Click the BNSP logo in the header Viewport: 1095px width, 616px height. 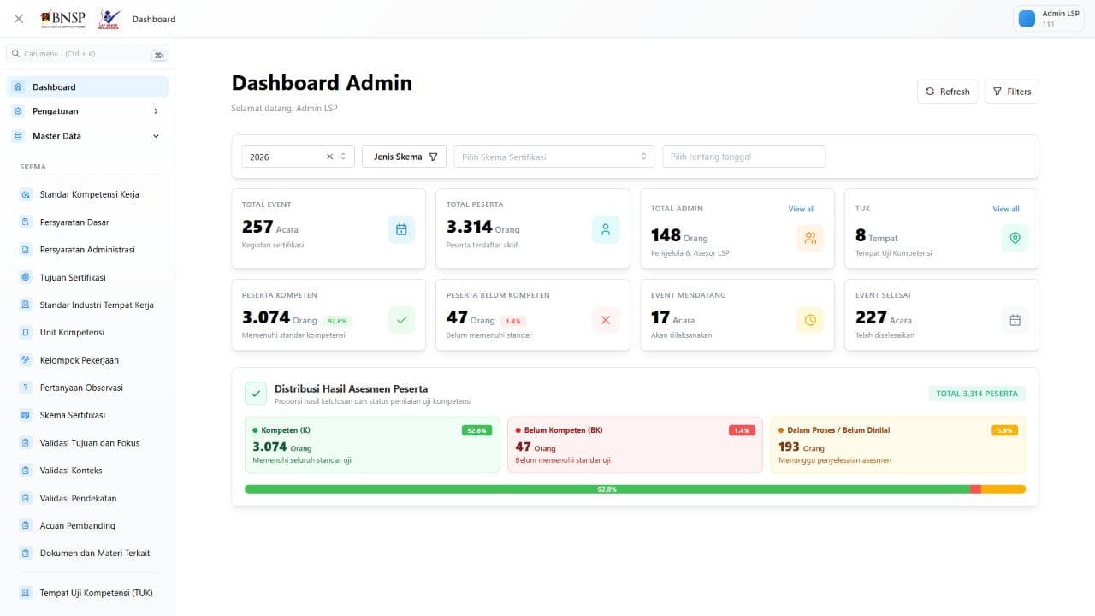[62, 19]
